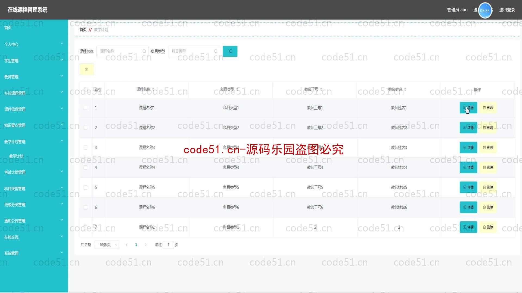The height and width of the screenshot is (293, 522).
Task: Check the box for row 6
Action: (x=85, y=207)
